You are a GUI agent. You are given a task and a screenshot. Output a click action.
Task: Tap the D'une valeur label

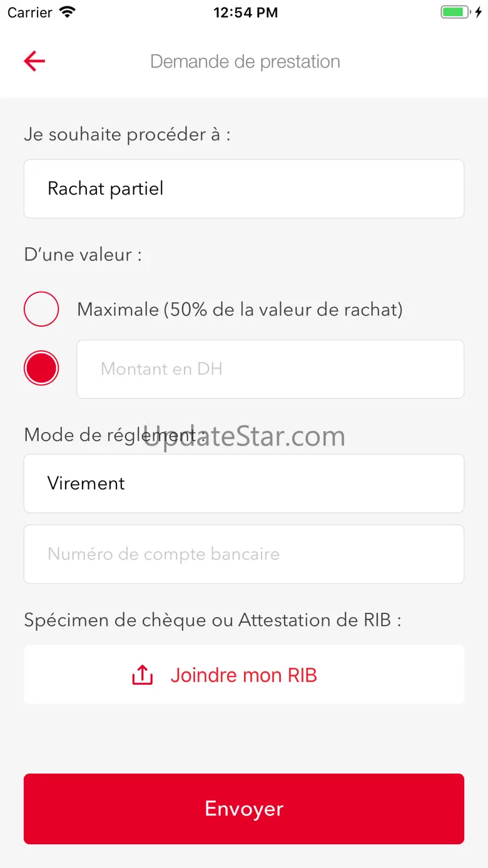[x=82, y=255]
